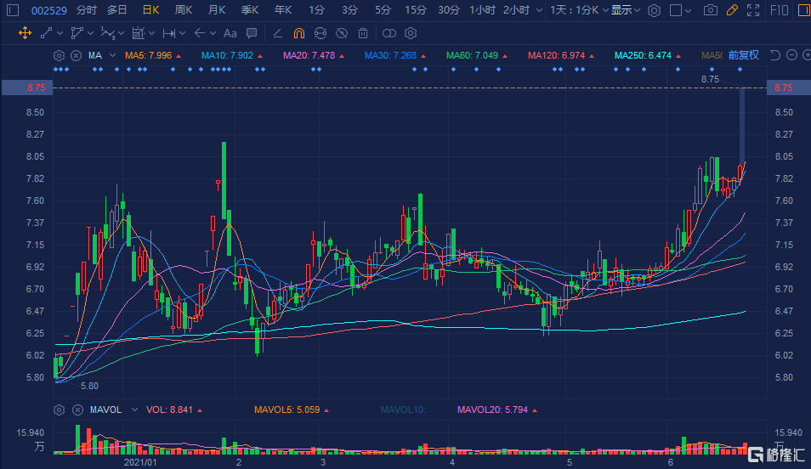The width and height of the screenshot is (811, 469).
Task: Toggle the greyed-out MAVOL10 line label
Action: coord(402,410)
